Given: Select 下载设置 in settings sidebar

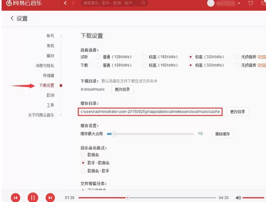Looking at the screenshot, I should 47,86.
